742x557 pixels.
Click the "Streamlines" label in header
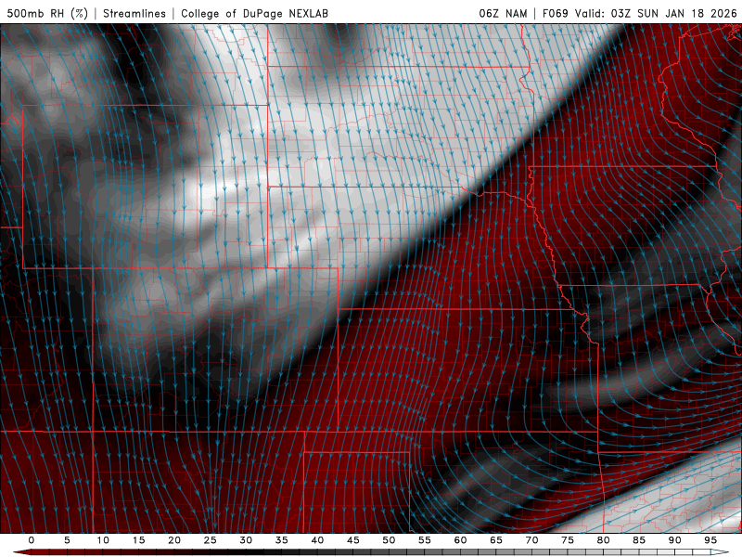click(x=134, y=13)
